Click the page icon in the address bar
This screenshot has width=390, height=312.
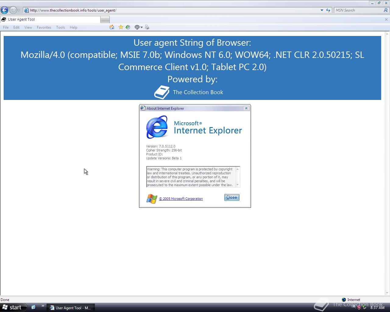click(27, 10)
